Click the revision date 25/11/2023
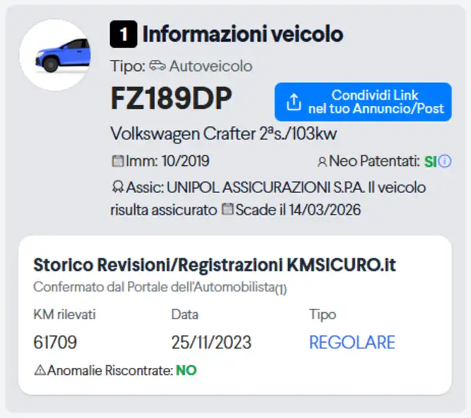Viewport: 471px width, 418px height. click(x=211, y=342)
